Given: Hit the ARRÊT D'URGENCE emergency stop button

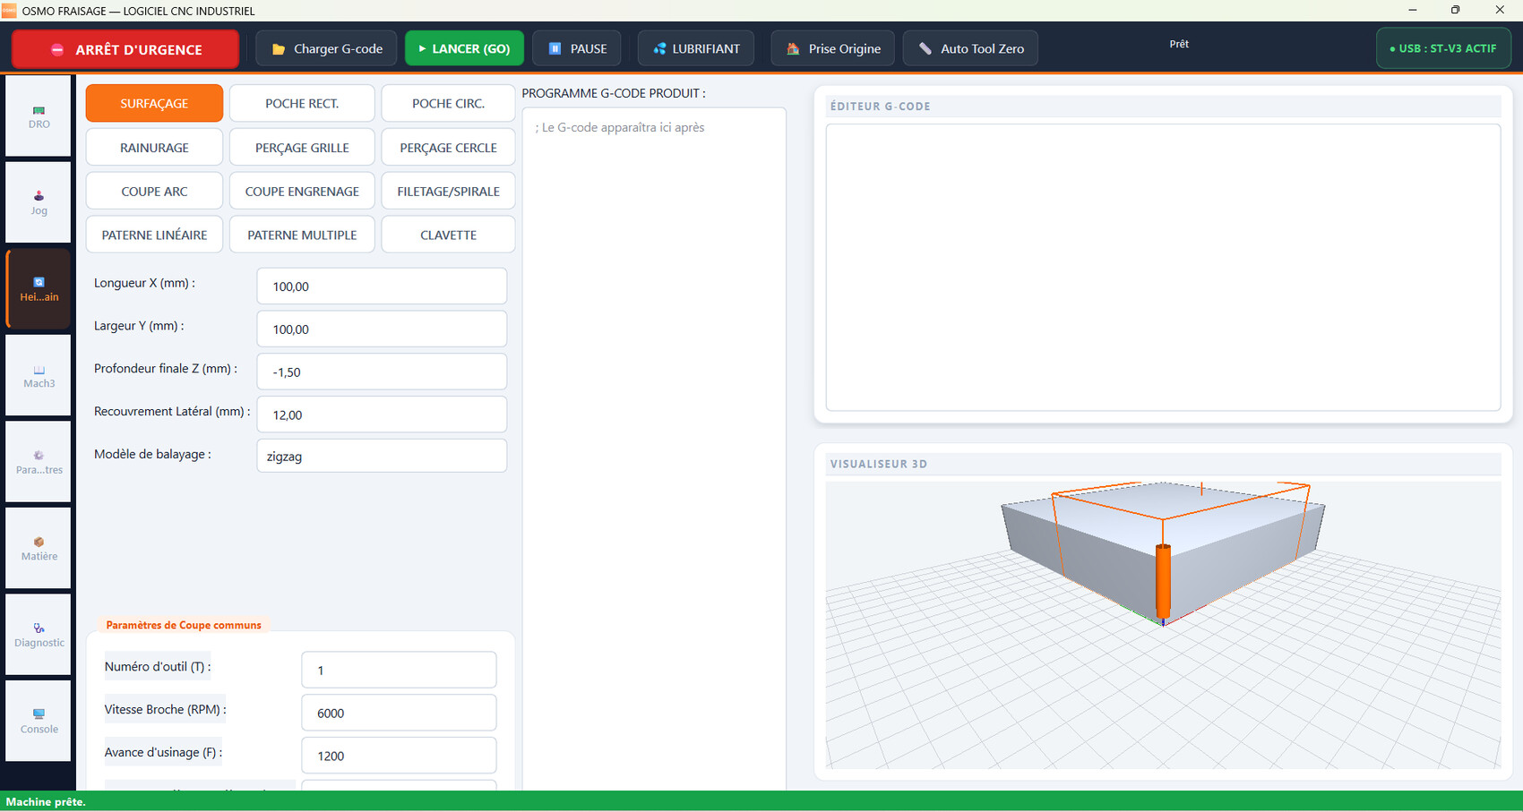Looking at the screenshot, I should [x=125, y=49].
